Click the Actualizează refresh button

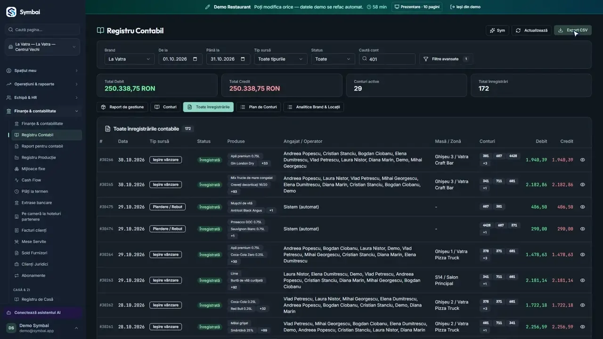click(531, 30)
